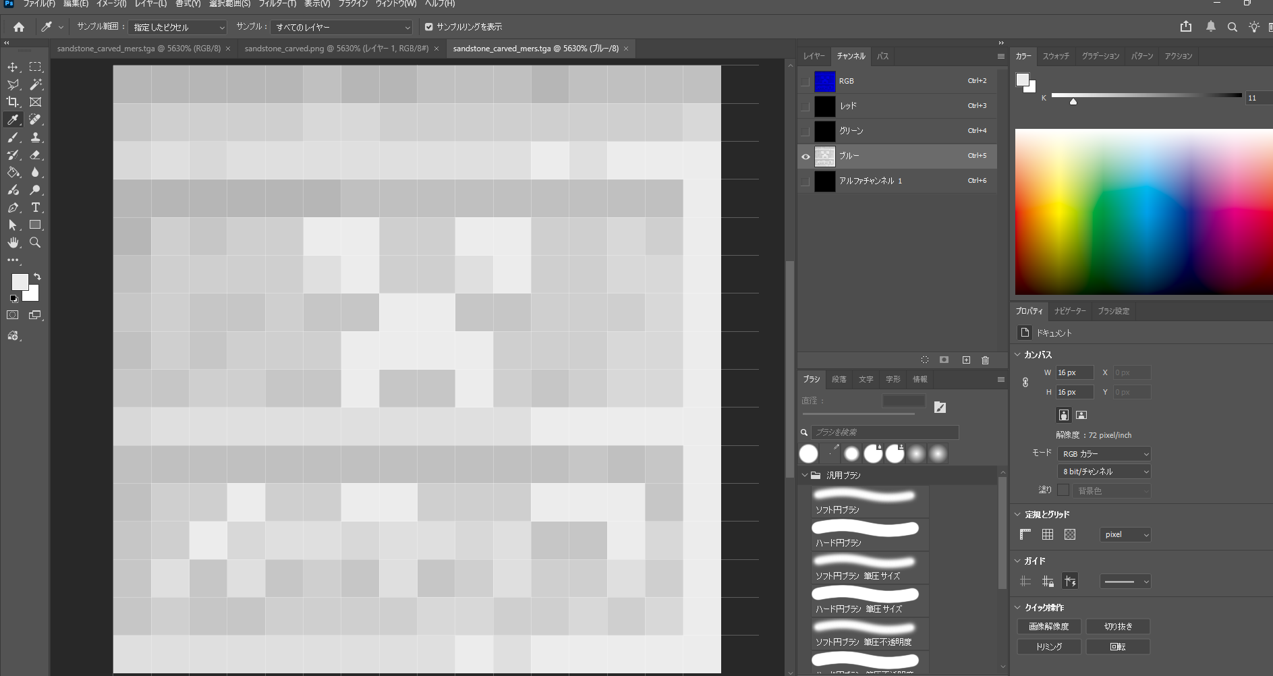This screenshot has height=676, width=1273.
Task: Click the 回転 button
Action: [x=1118, y=647]
